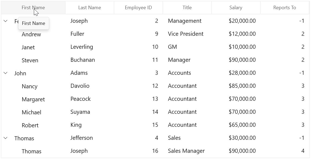Sort by Salary column header
This screenshot has width=311, height=159.
(236, 8)
